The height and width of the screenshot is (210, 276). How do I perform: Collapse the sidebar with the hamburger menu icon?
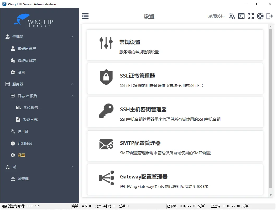85,16
